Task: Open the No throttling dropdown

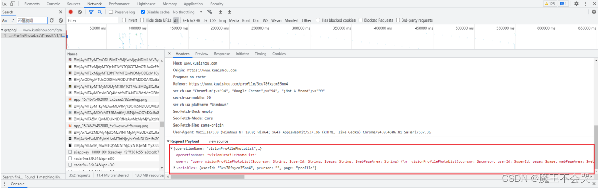Action: point(188,12)
